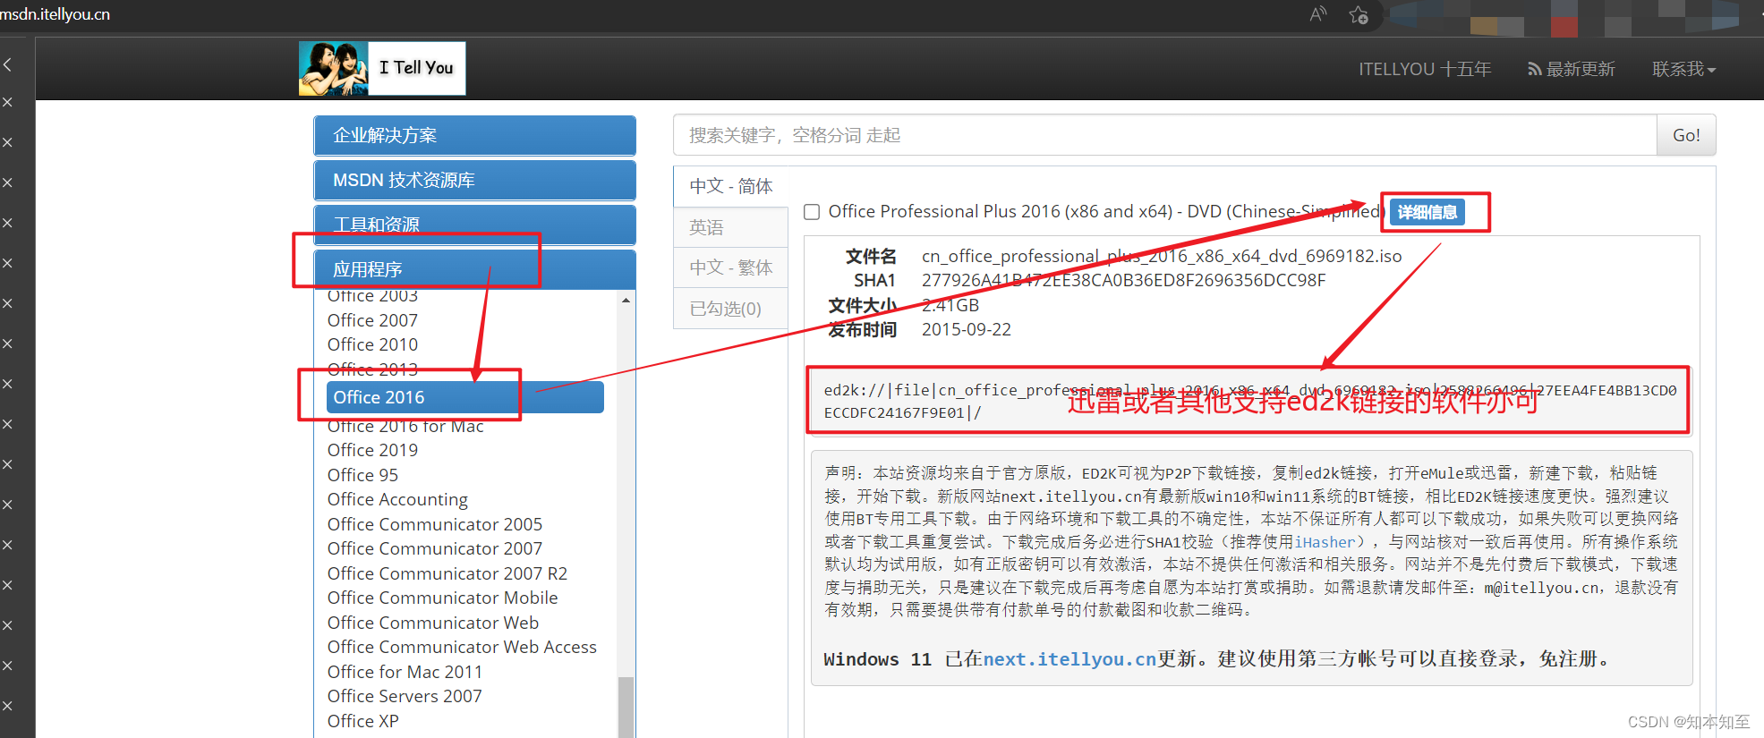1764x738 pixels.
Task: Select Office 2019 in the list
Action: point(372,450)
